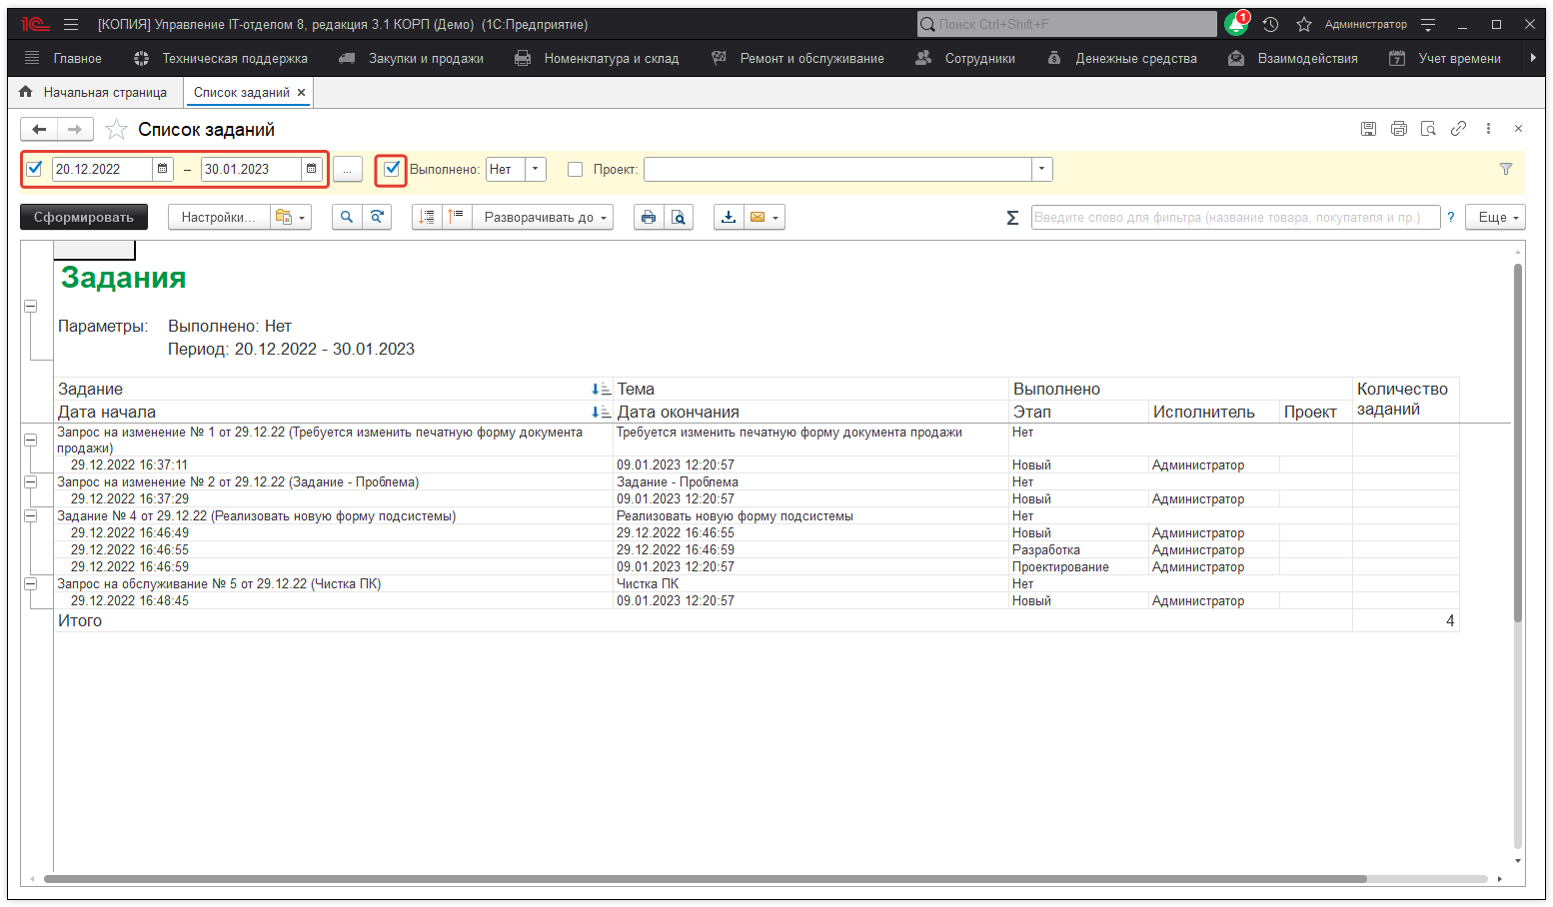This screenshot has width=1553, height=907.
Task: Open the Сотрудники menu section
Action: [965, 59]
